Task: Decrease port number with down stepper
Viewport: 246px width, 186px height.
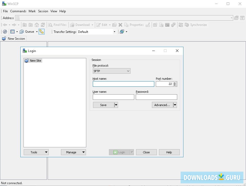Action: pyautogui.click(x=175, y=85)
